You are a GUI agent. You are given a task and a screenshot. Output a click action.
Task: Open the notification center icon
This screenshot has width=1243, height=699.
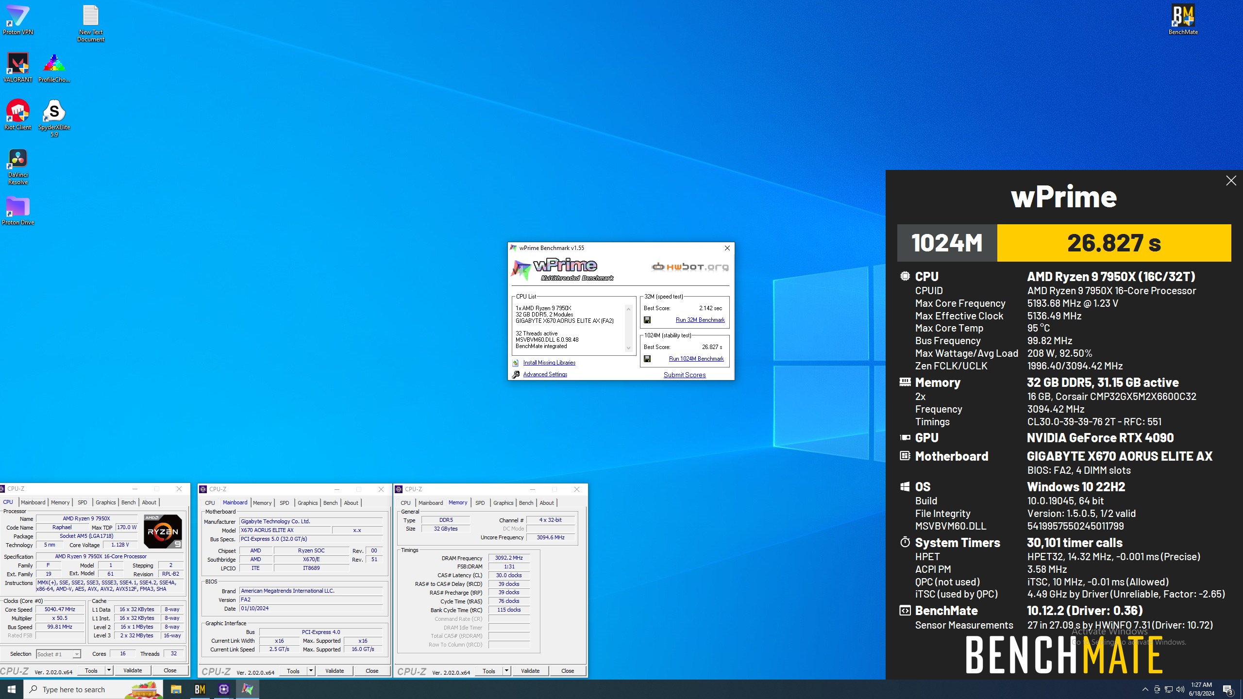pos(1227,689)
